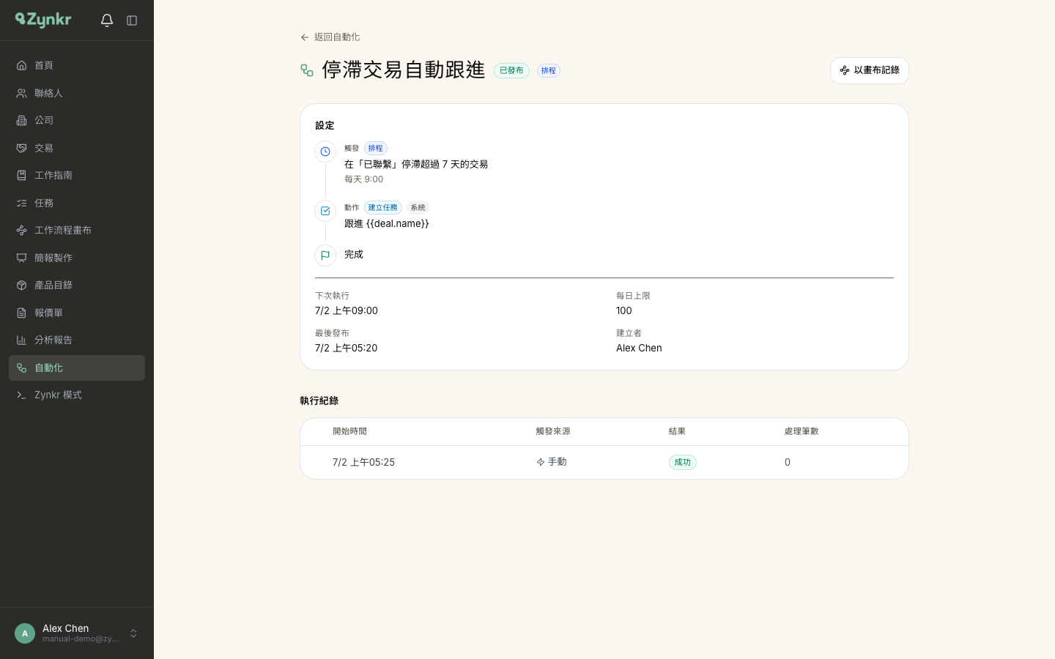1055x659 pixels.
Task: Click the 每天 9:00 schedule text
Action: pos(363,179)
